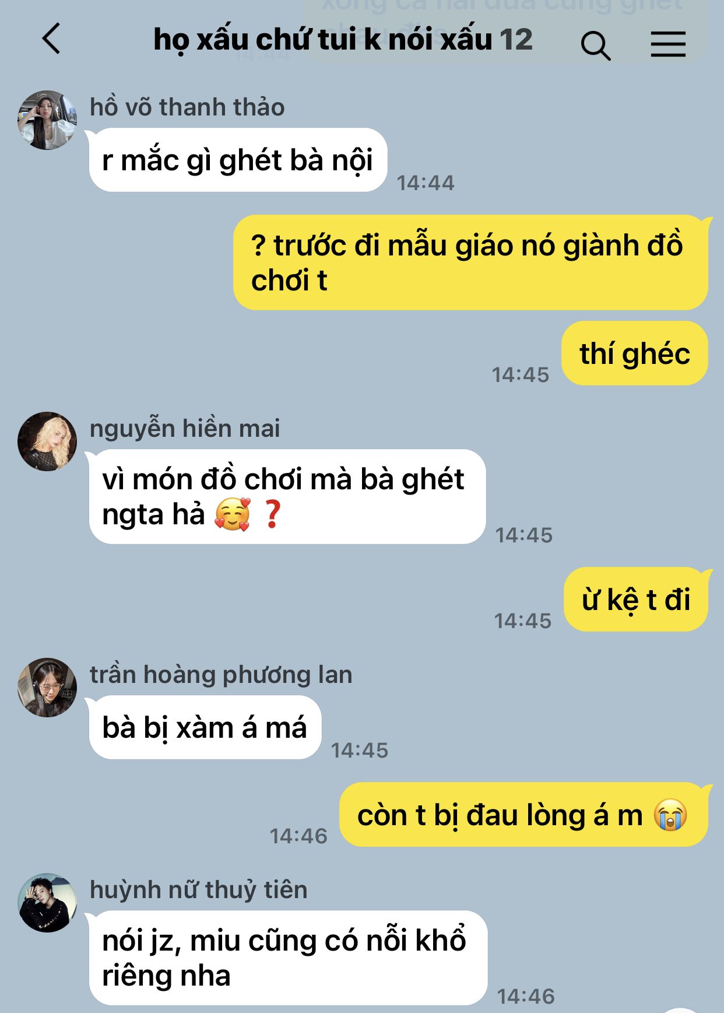Tap trần hoàng phương lan's avatar
Screen dimensions: 724x1013
point(47,688)
